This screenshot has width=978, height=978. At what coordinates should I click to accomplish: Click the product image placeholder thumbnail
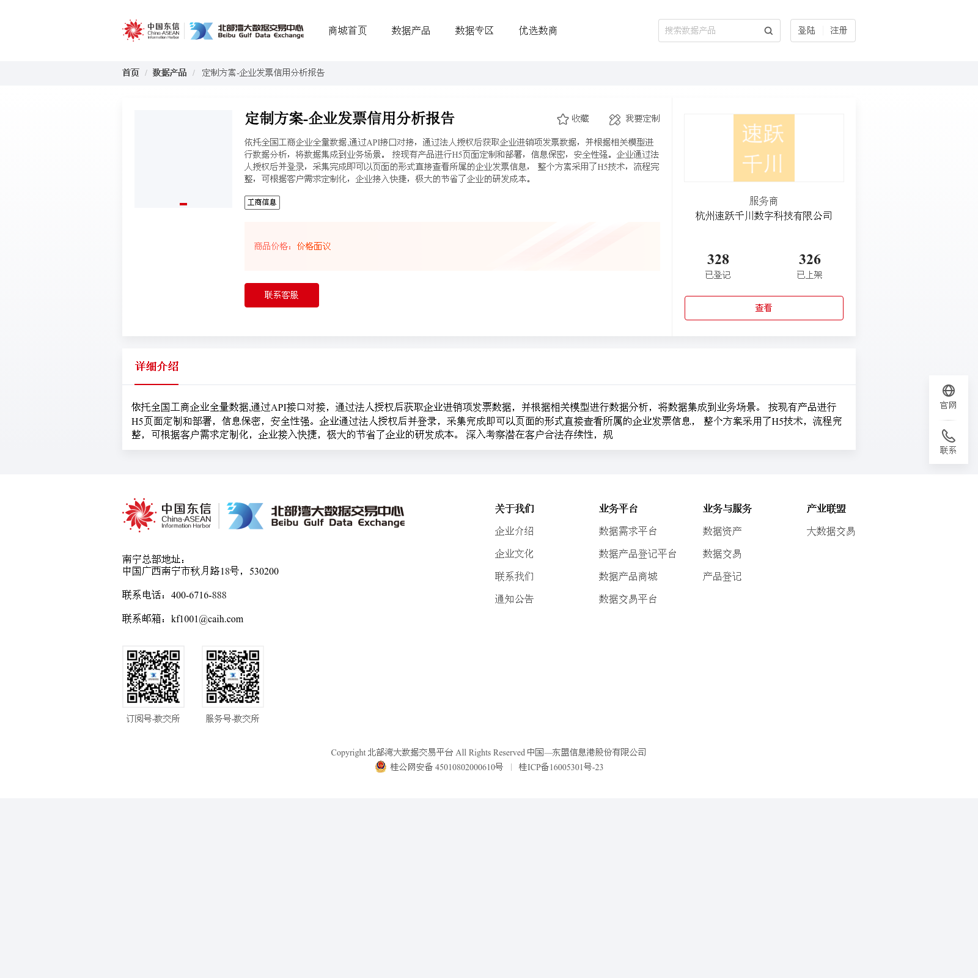pos(183,159)
